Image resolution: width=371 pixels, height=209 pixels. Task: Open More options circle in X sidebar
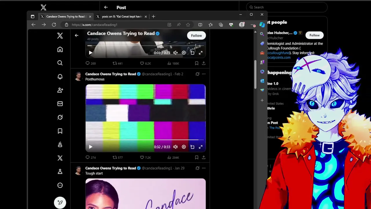[60, 185]
